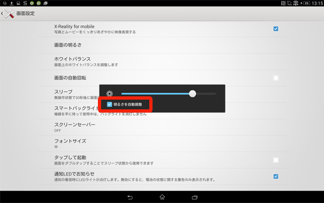Viewport: 324px width, 203px height.
Task: Uncheck the X-Reality for mobile checkbox
Action: click(x=276, y=29)
